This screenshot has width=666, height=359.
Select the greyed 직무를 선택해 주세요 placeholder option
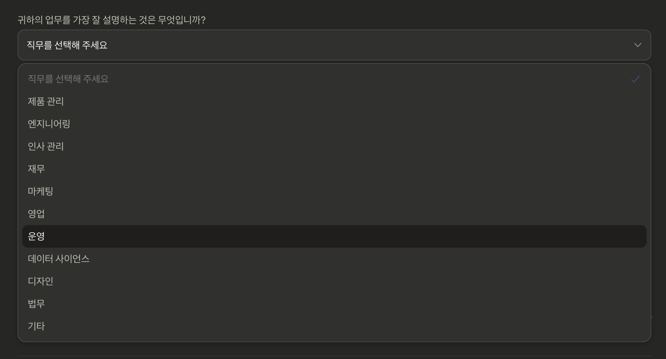pos(68,79)
